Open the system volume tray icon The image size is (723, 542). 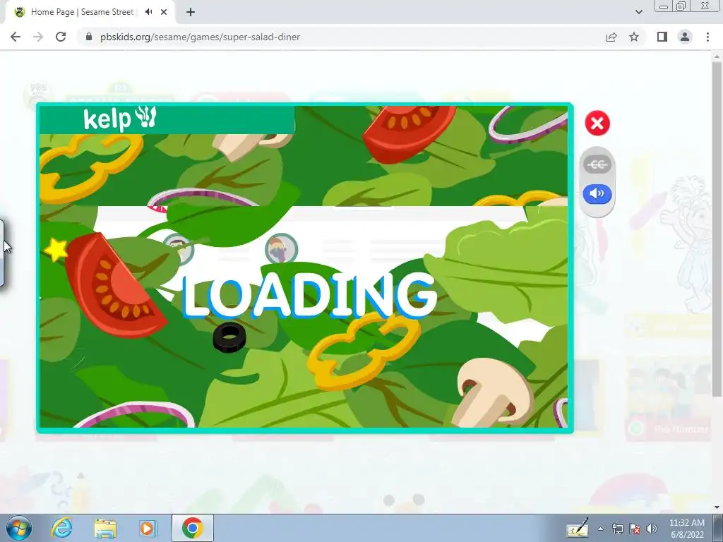click(x=652, y=529)
